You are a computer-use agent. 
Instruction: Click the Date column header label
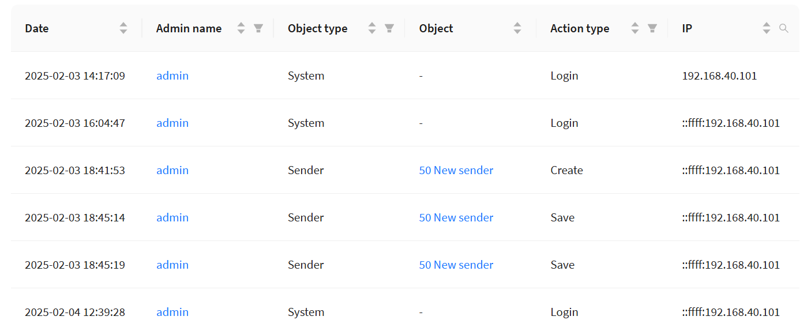pos(37,28)
